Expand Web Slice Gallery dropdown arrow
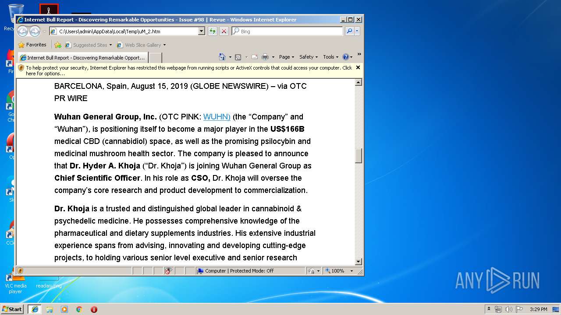 coord(164,45)
